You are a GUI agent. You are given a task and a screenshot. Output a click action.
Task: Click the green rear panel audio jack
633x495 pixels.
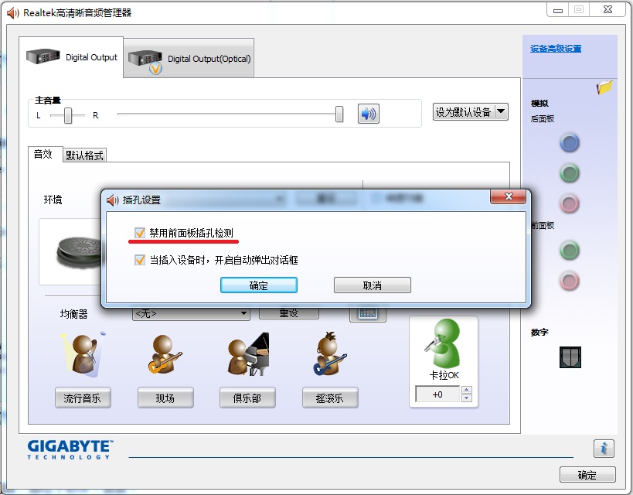(x=570, y=173)
